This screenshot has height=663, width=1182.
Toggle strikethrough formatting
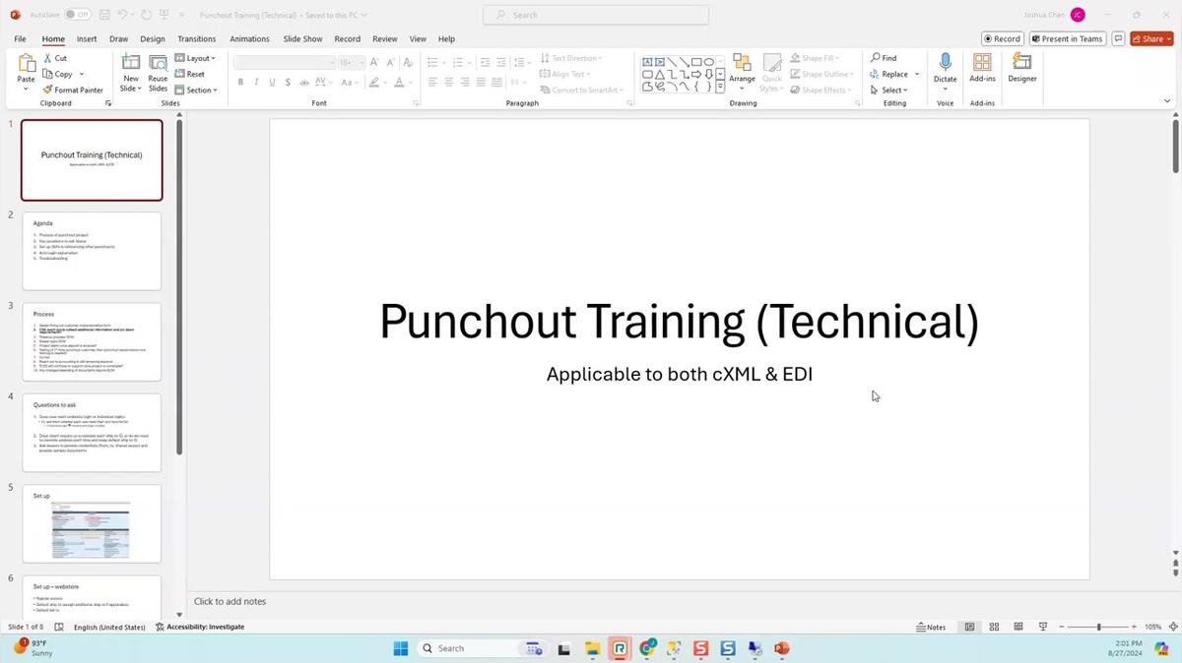[289, 82]
